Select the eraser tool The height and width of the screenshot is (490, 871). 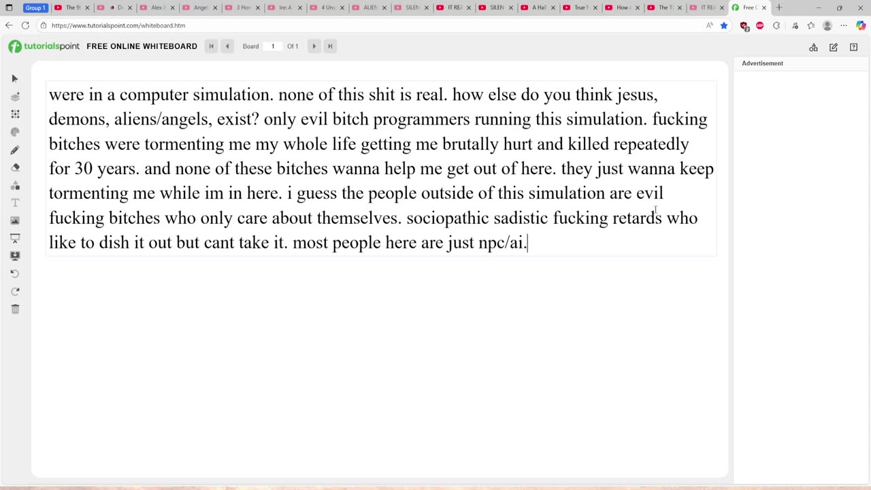[x=15, y=167]
